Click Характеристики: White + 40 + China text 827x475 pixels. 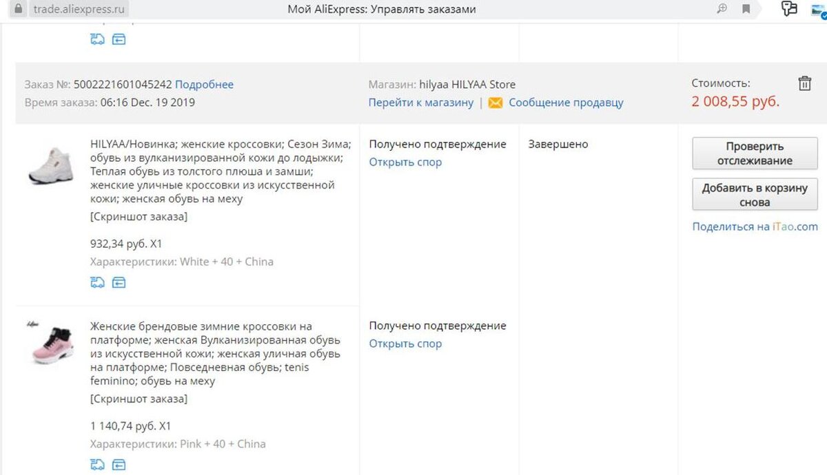pyautogui.click(x=182, y=262)
